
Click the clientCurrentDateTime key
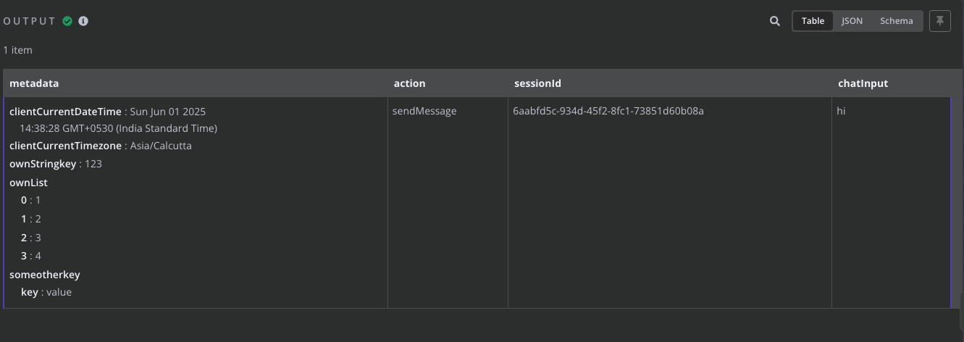65,112
